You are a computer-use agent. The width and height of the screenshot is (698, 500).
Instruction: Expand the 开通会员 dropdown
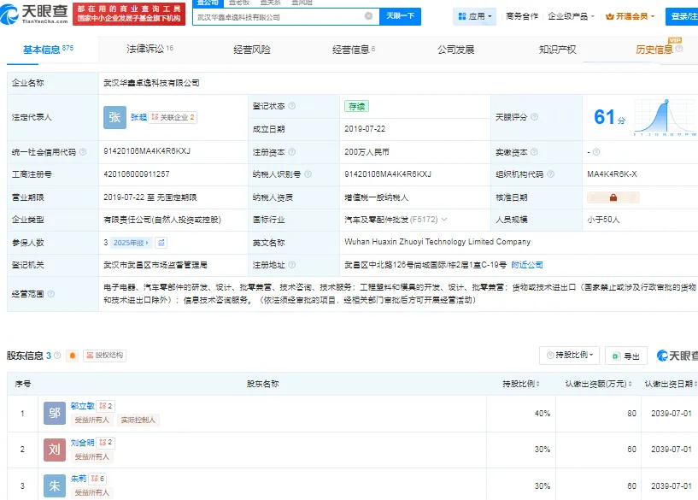630,16
